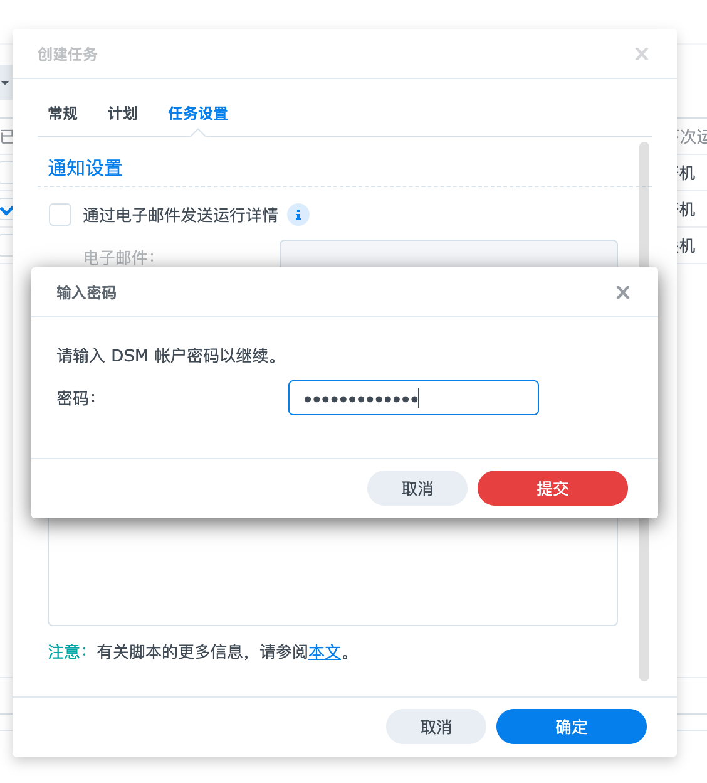Focus the 密码 password input field
Viewport: 707px width, 783px height.
414,398
